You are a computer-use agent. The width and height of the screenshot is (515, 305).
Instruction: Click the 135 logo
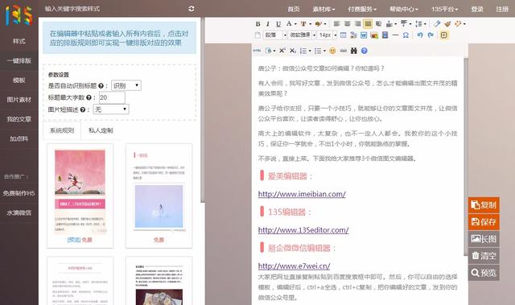click(19, 15)
